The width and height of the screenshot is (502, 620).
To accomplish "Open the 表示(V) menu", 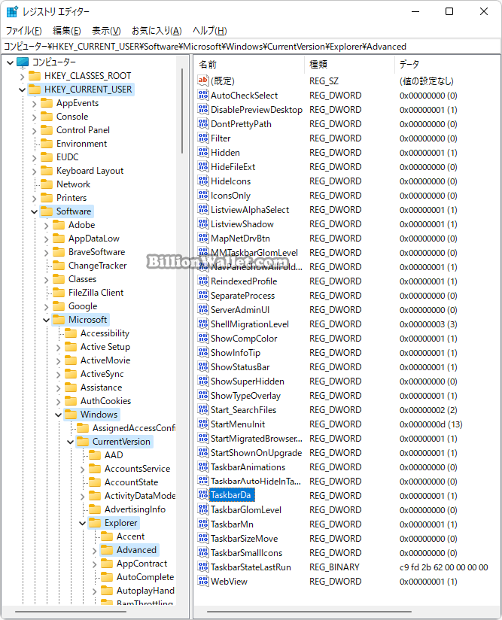I will coord(106,30).
